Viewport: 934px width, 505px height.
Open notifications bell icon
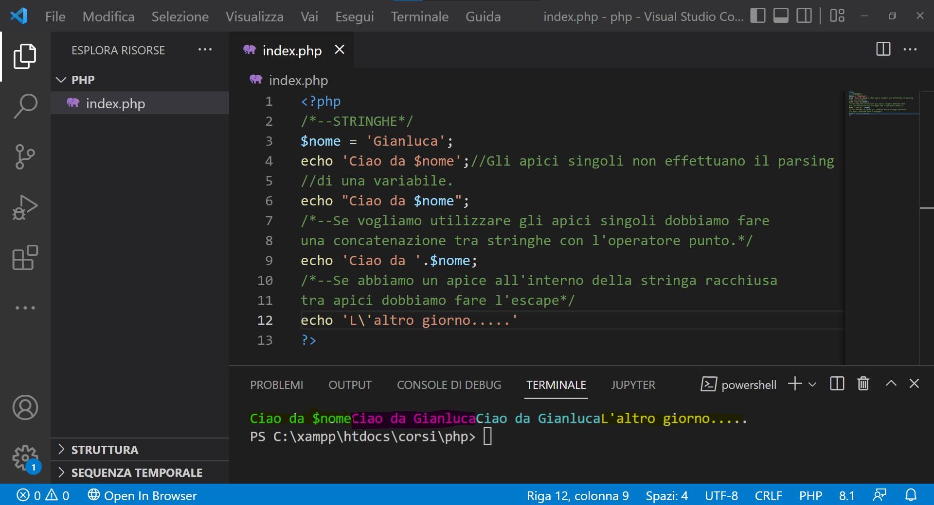click(x=911, y=495)
